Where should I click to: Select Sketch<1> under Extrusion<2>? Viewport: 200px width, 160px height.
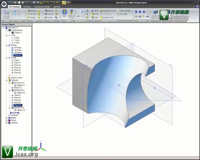tap(21, 85)
